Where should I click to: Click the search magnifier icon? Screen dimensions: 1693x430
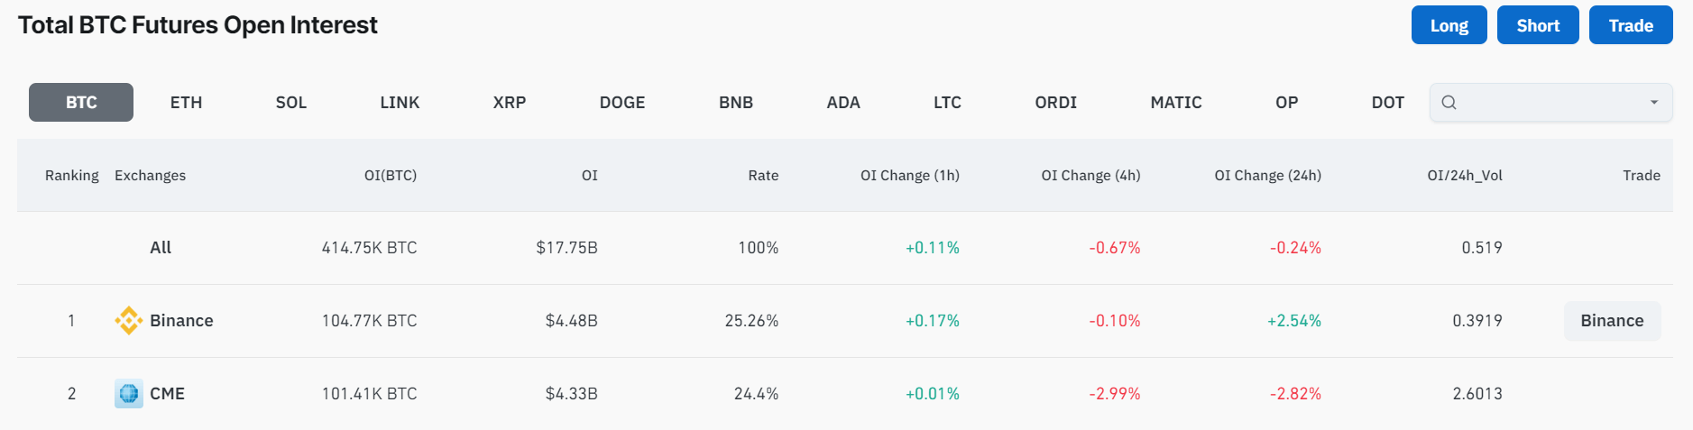(x=1449, y=103)
